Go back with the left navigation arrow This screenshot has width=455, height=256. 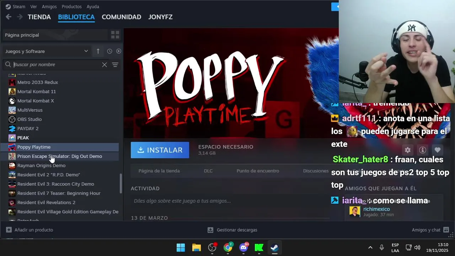9,17
